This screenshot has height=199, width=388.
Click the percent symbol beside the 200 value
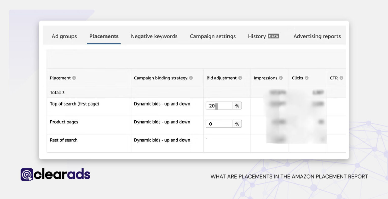tap(237, 106)
